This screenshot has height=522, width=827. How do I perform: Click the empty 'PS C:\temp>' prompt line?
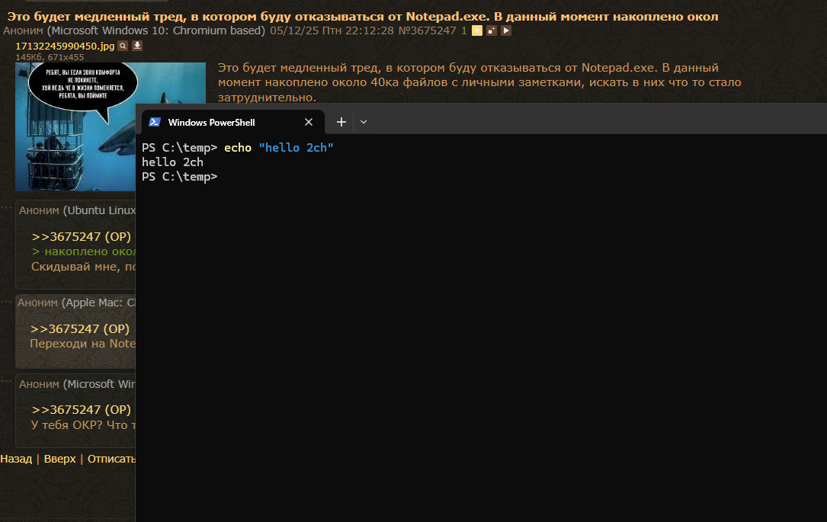tap(179, 177)
